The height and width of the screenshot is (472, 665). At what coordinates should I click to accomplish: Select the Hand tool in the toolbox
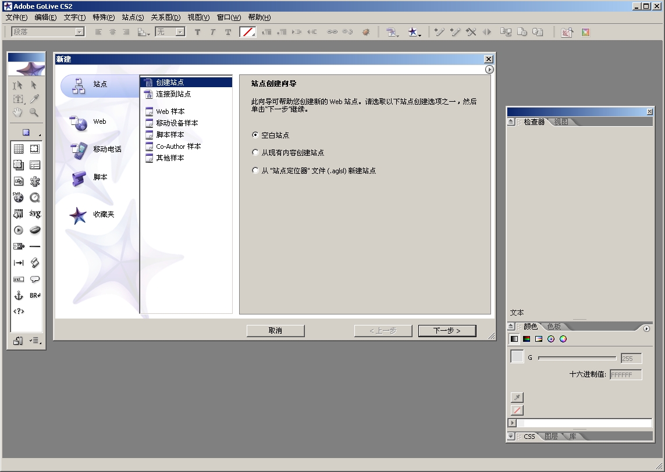coord(18,112)
